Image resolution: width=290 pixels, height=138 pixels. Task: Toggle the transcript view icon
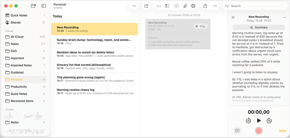[x=237, y=131]
